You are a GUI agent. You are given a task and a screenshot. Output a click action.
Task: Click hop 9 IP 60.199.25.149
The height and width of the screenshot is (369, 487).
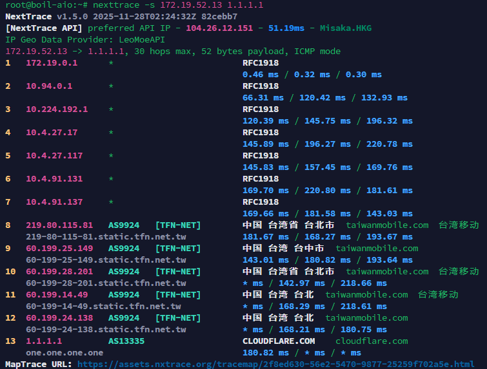[x=59, y=249]
